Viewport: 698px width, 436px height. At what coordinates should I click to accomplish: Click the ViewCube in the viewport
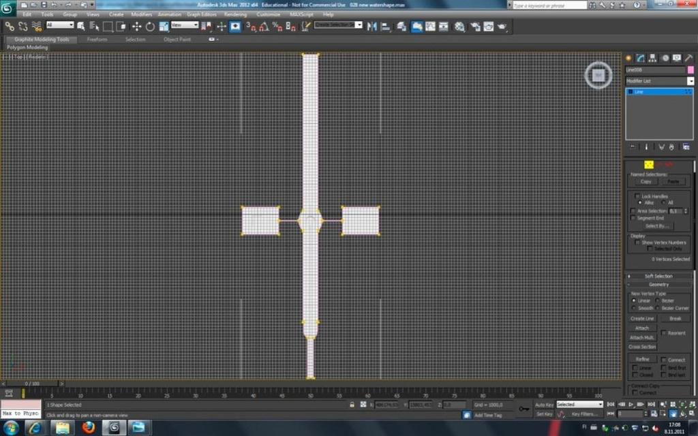tap(598, 75)
